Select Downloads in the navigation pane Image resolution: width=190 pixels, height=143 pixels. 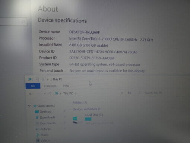pyautogui.click(x=45, y=117)
